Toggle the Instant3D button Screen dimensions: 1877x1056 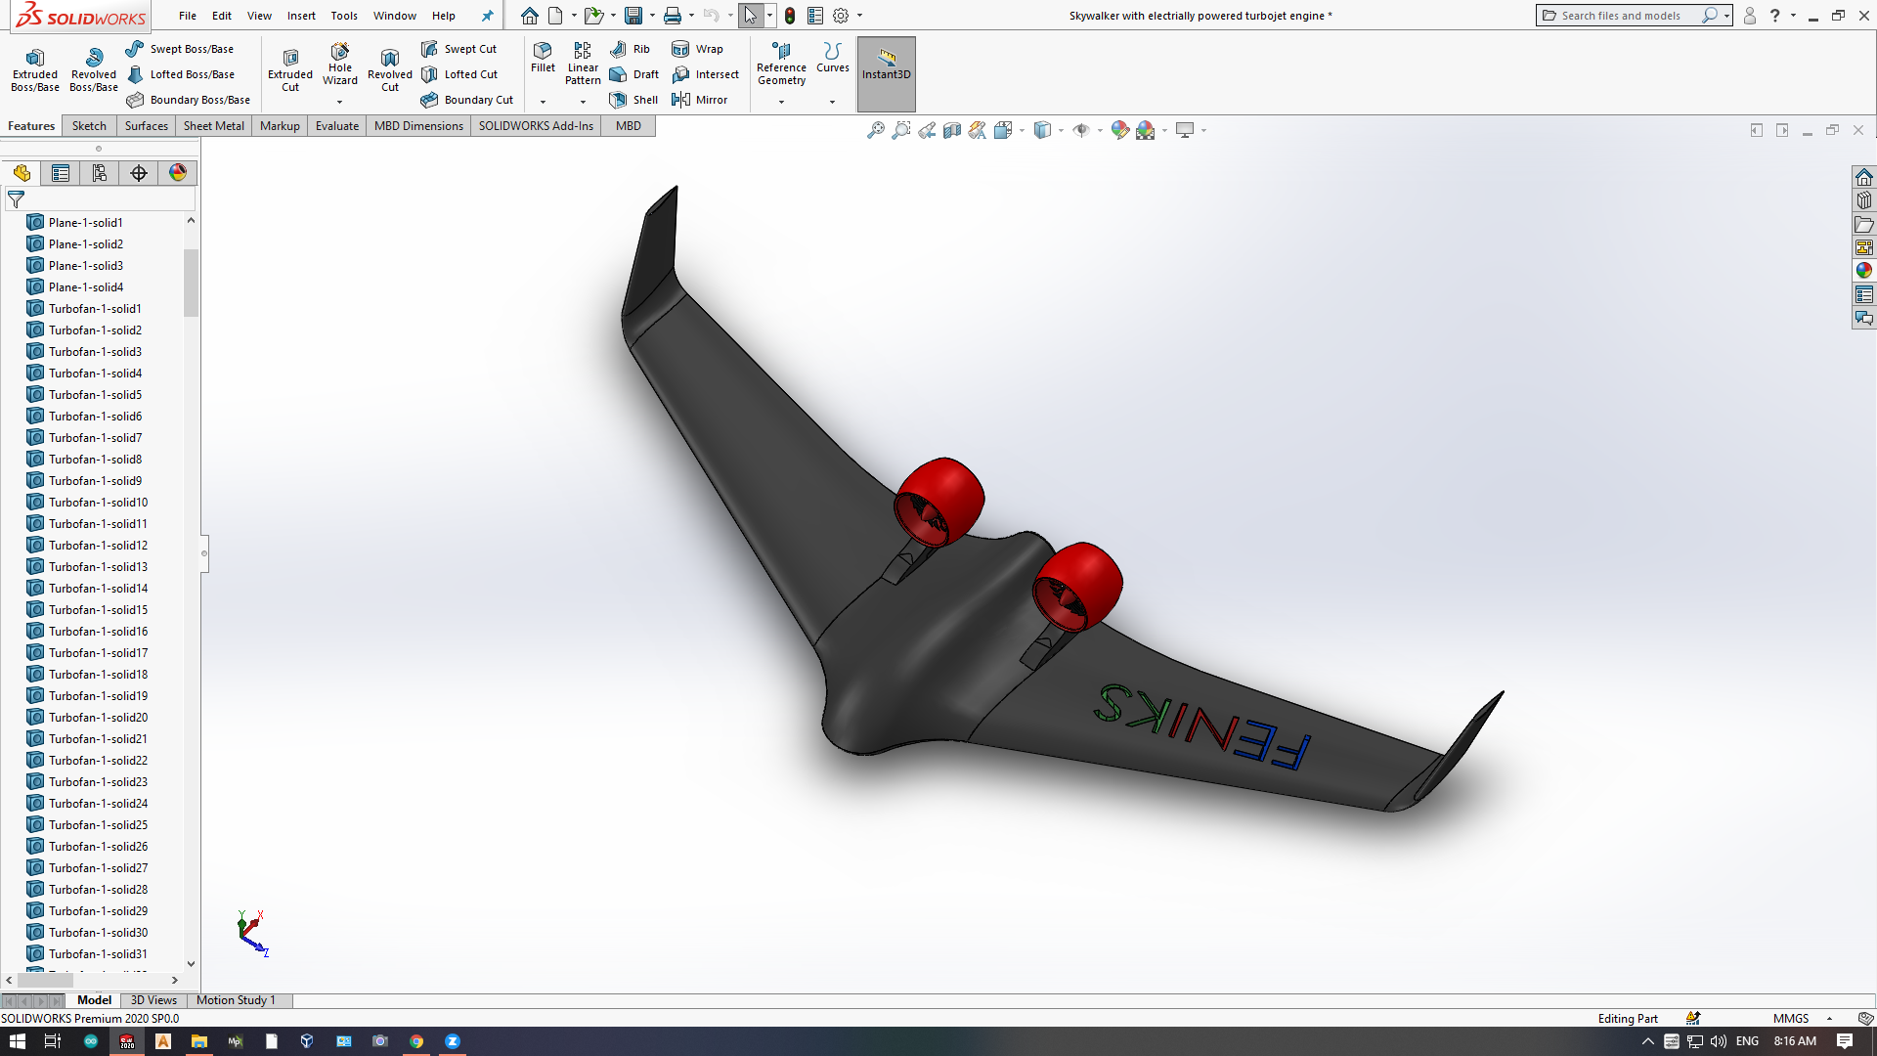coord(887,74)
